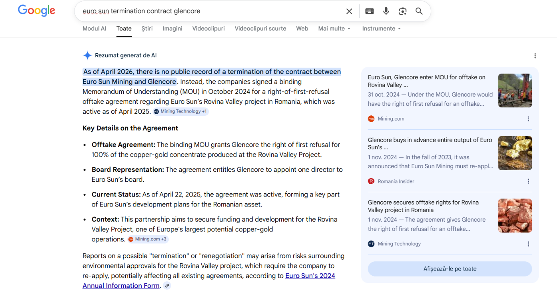The width and height of the screenshot is (557, 292).
Task: Run the search with the magnifying glass icon
Action: pos(419,11)
